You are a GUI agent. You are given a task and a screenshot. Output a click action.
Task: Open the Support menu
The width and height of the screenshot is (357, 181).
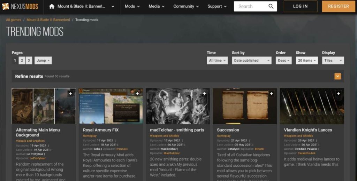(217, 6)
